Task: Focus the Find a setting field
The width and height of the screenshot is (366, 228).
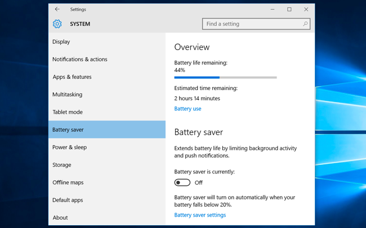Action: (x=256, y=24)
